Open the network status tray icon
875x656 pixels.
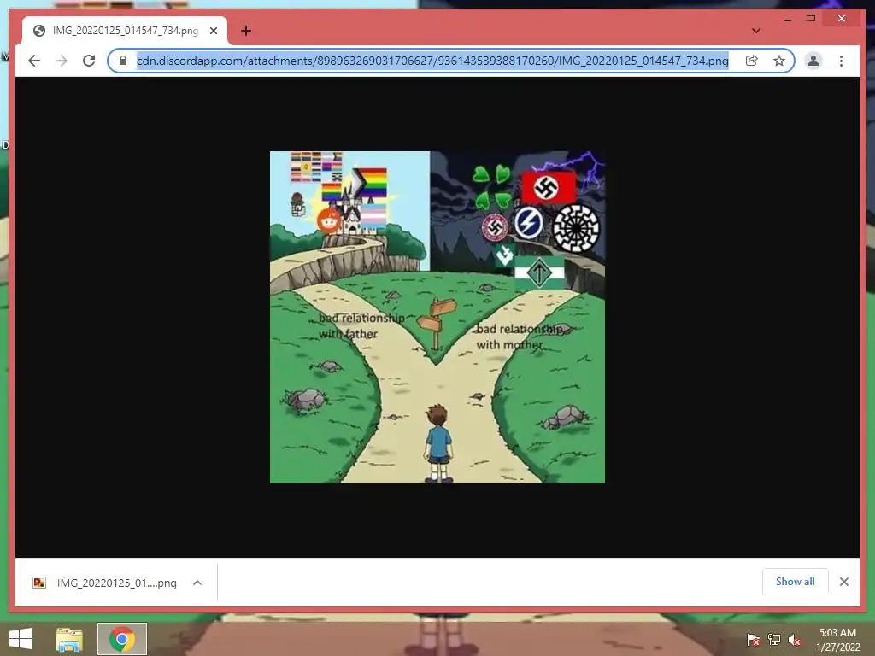click(774, 639)
